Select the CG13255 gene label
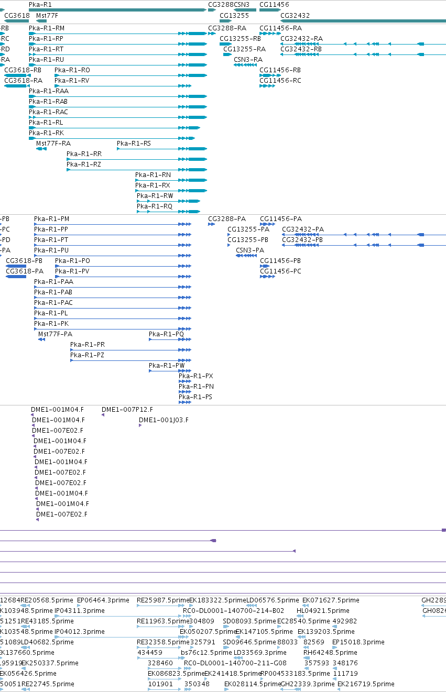 [234, 16]
